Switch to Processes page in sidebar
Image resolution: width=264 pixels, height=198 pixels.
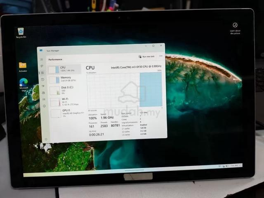click(x=42, y=66)
